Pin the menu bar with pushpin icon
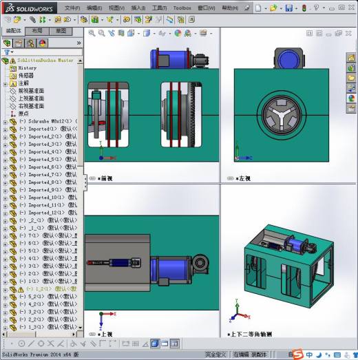This screenshot has height=360, width=358. click(246, 8)
